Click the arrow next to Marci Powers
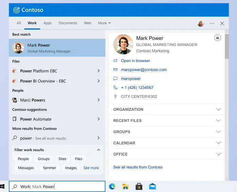The image size is (237, 192). (x=99, y=100)
